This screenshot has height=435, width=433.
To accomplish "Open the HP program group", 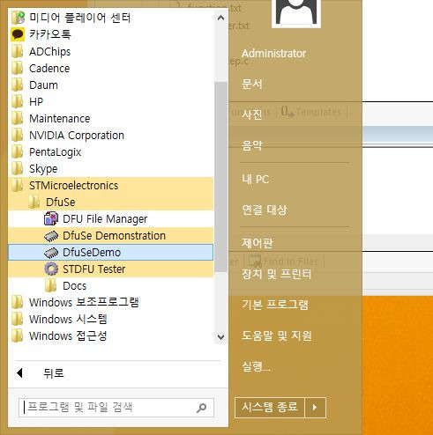I will click(x=110, y=101).
